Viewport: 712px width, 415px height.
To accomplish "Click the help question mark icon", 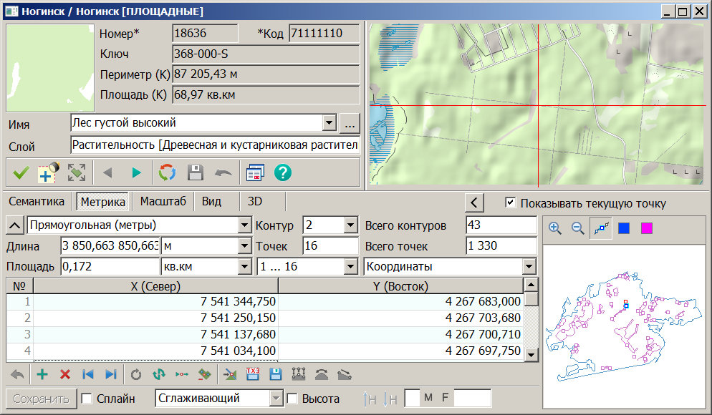I will pos(283,172).
